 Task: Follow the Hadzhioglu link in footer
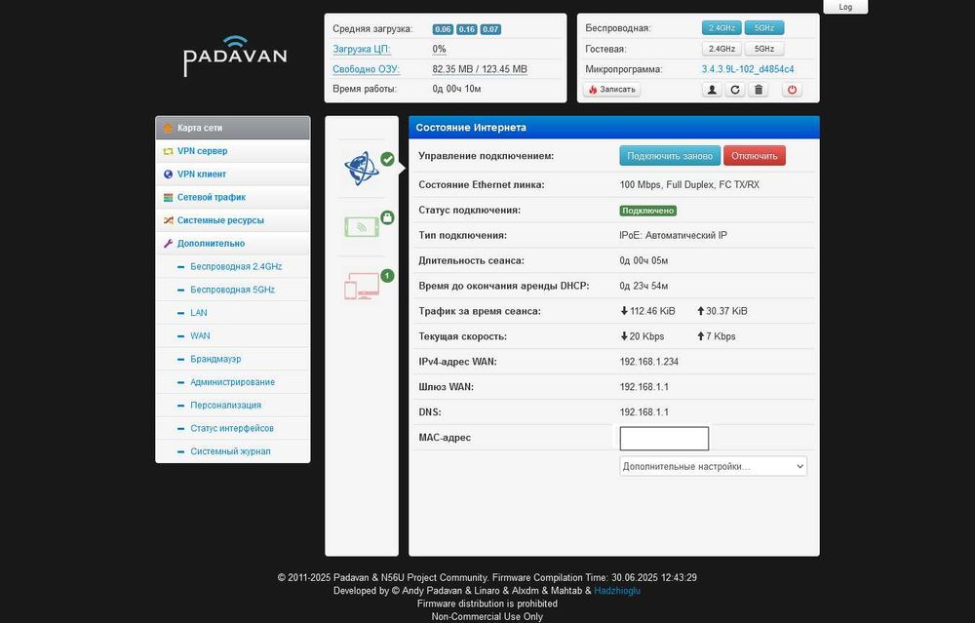point(617,591)
